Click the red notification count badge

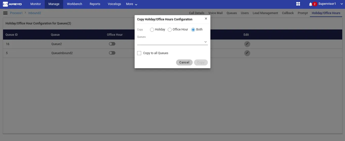[x=315, y=4]
